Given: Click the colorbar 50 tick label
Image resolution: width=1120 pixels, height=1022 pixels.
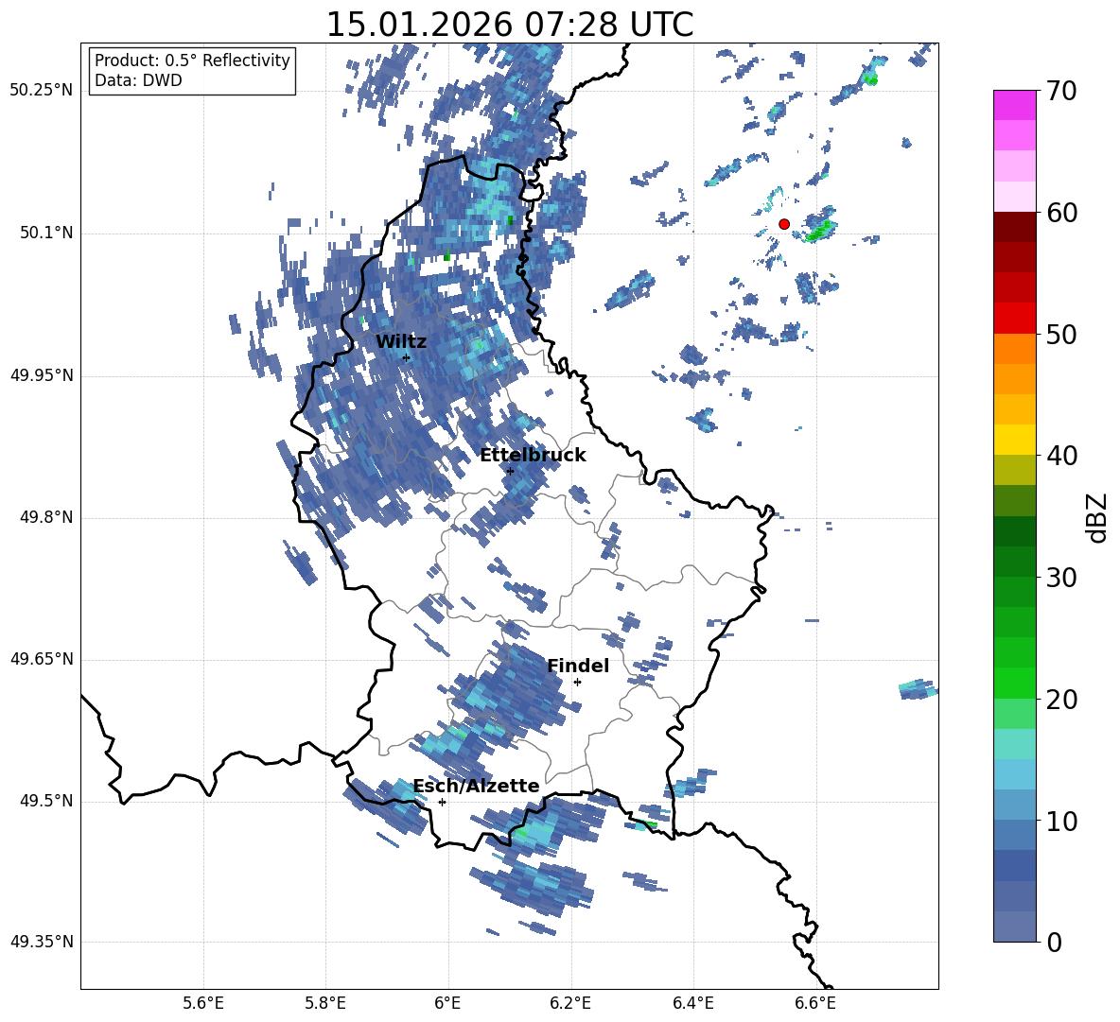Looking at the screenshot, I should 1061,334.
